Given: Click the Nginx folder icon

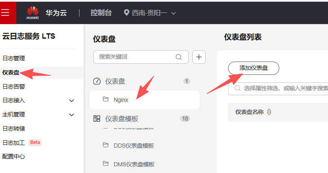Looking at the screenshot, I should (106, 99).
